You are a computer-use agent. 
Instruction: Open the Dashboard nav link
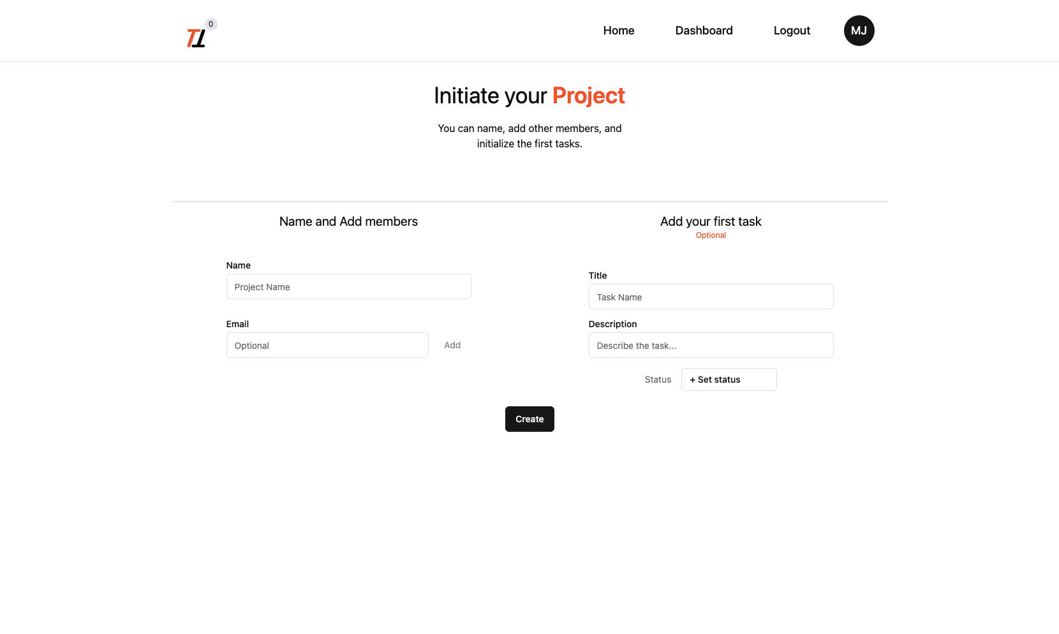[704, 31]
